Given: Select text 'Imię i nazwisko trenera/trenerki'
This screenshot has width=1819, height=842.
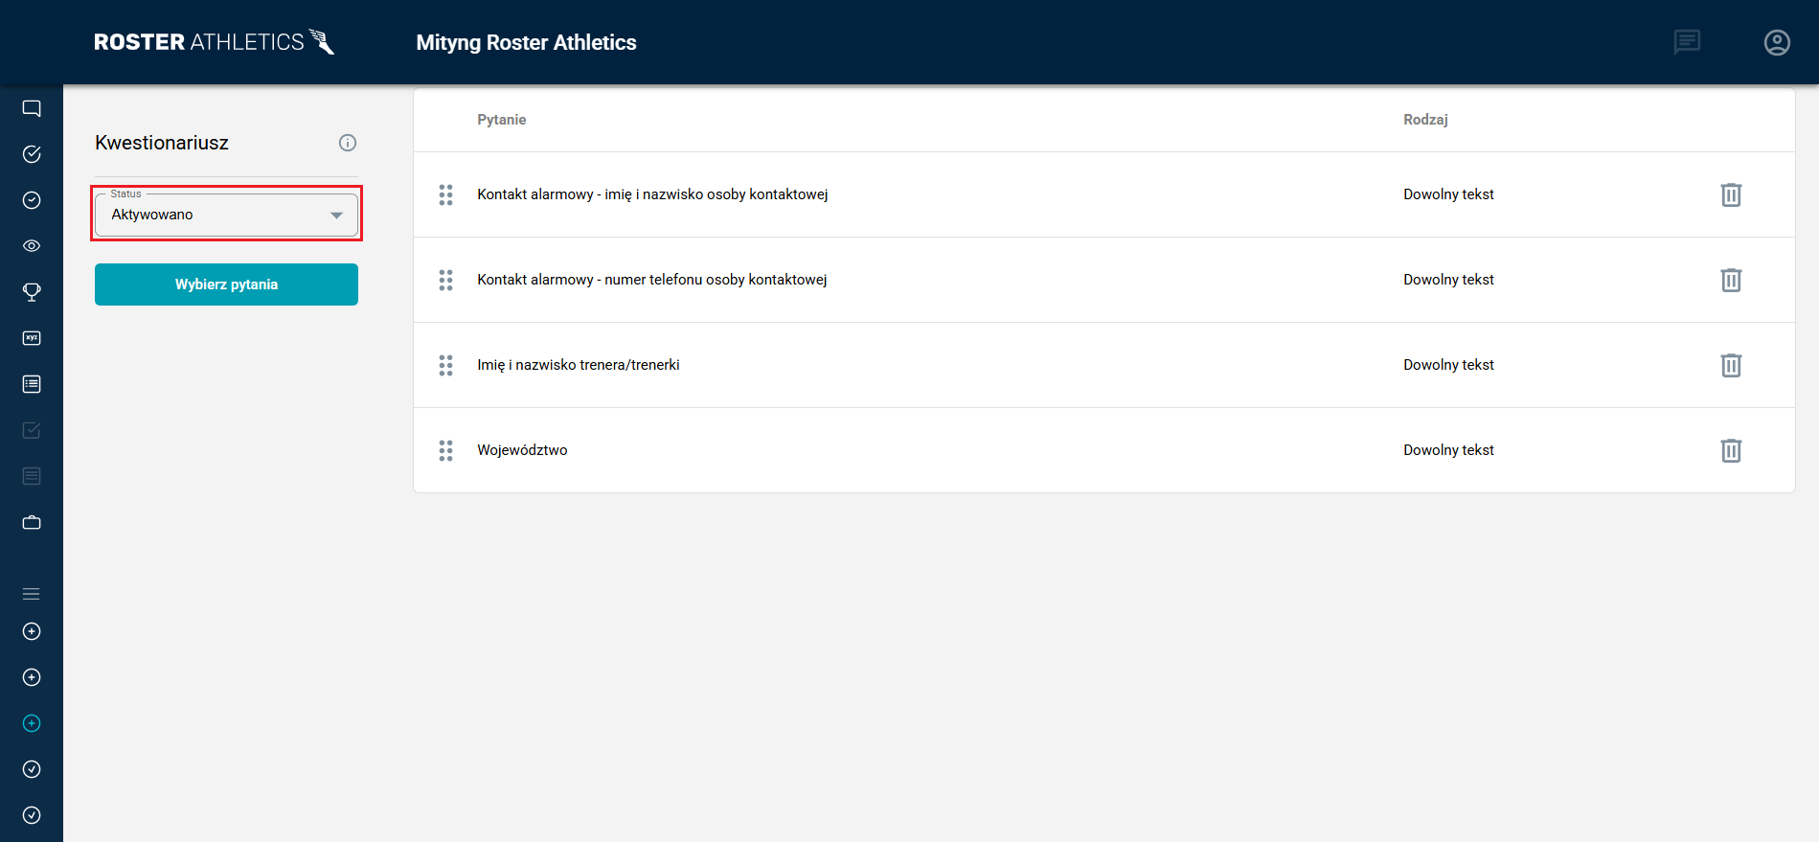Looking at the screenshot, I should tap(579, 365).
